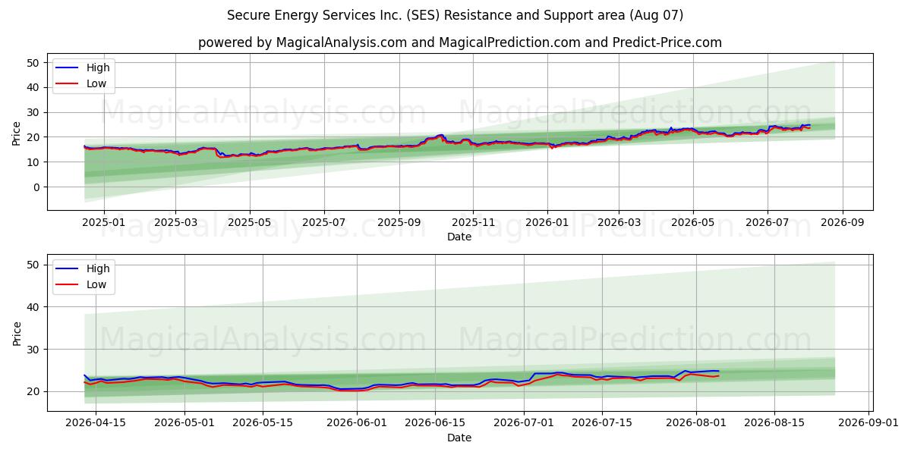This screenshot has width=911, height=455.
Task: Click the chart title mentioning Secure Energy Services
Action: pyautogui.click(x=455, y=15)
